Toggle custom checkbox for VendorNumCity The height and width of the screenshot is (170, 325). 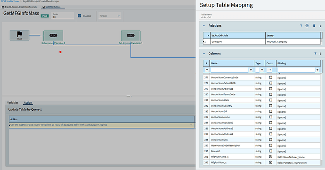(270, 139)
